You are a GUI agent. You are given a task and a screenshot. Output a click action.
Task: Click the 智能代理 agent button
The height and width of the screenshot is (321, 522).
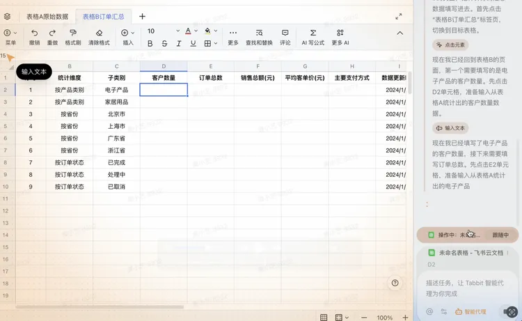pyautogui.click(x=470, y=311)
